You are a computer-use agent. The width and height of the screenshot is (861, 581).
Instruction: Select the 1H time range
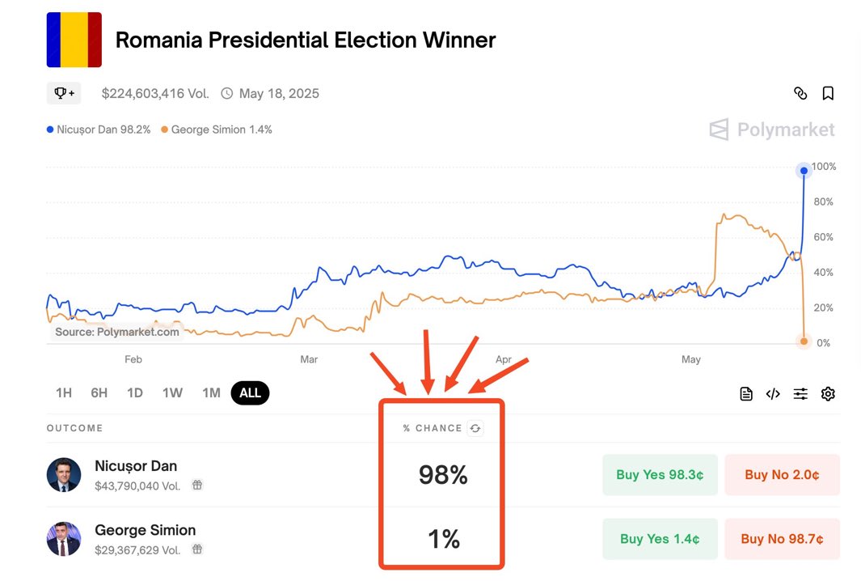click(x=64, y=393)
